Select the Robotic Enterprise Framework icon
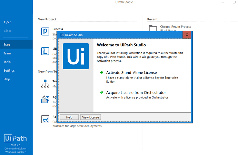Image resolution: width=238 pixels, height=155 pixels. point(45,119)
